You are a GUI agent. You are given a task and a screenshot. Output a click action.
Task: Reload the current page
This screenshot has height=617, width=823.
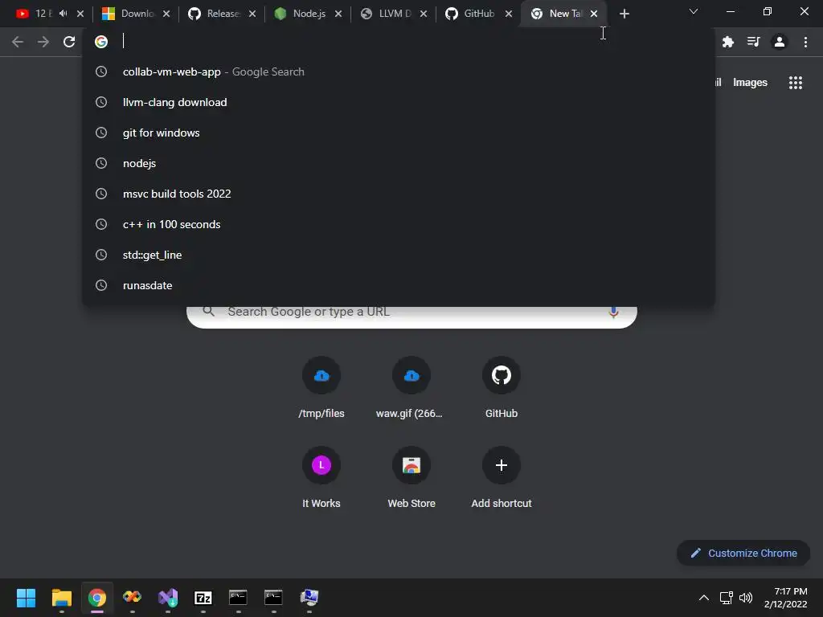(x=69, y=42)
